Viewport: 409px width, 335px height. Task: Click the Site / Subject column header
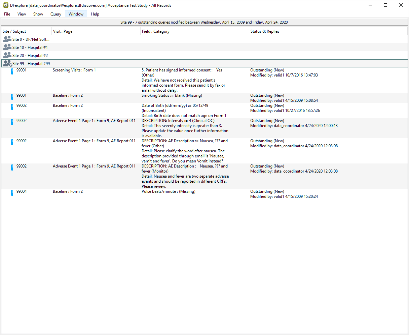pyautogui.click(x=14, y=31)
